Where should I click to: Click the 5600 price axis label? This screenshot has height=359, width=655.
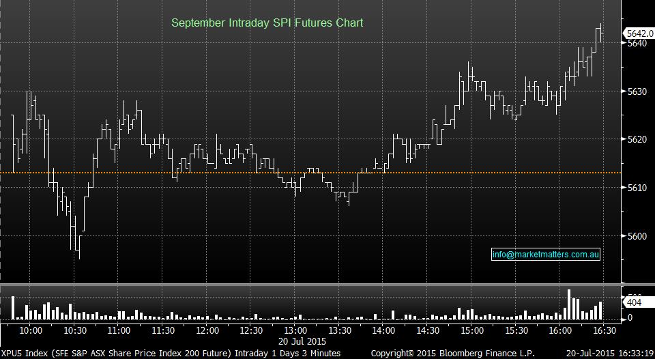pos(636,236)
